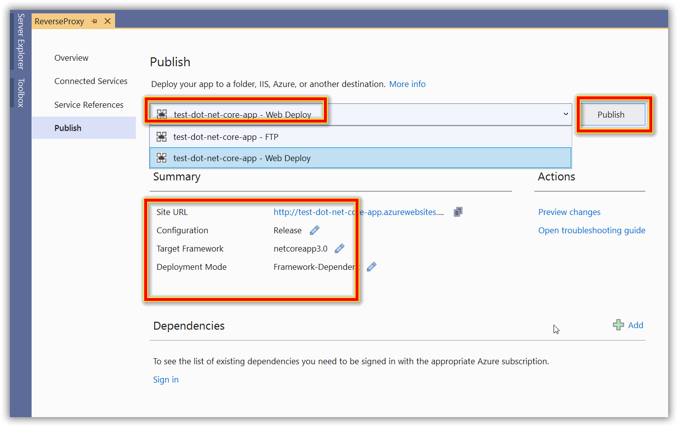This screenshot has width=678, height=427.
Task: Click the Release configuration value
Action: 287,230
